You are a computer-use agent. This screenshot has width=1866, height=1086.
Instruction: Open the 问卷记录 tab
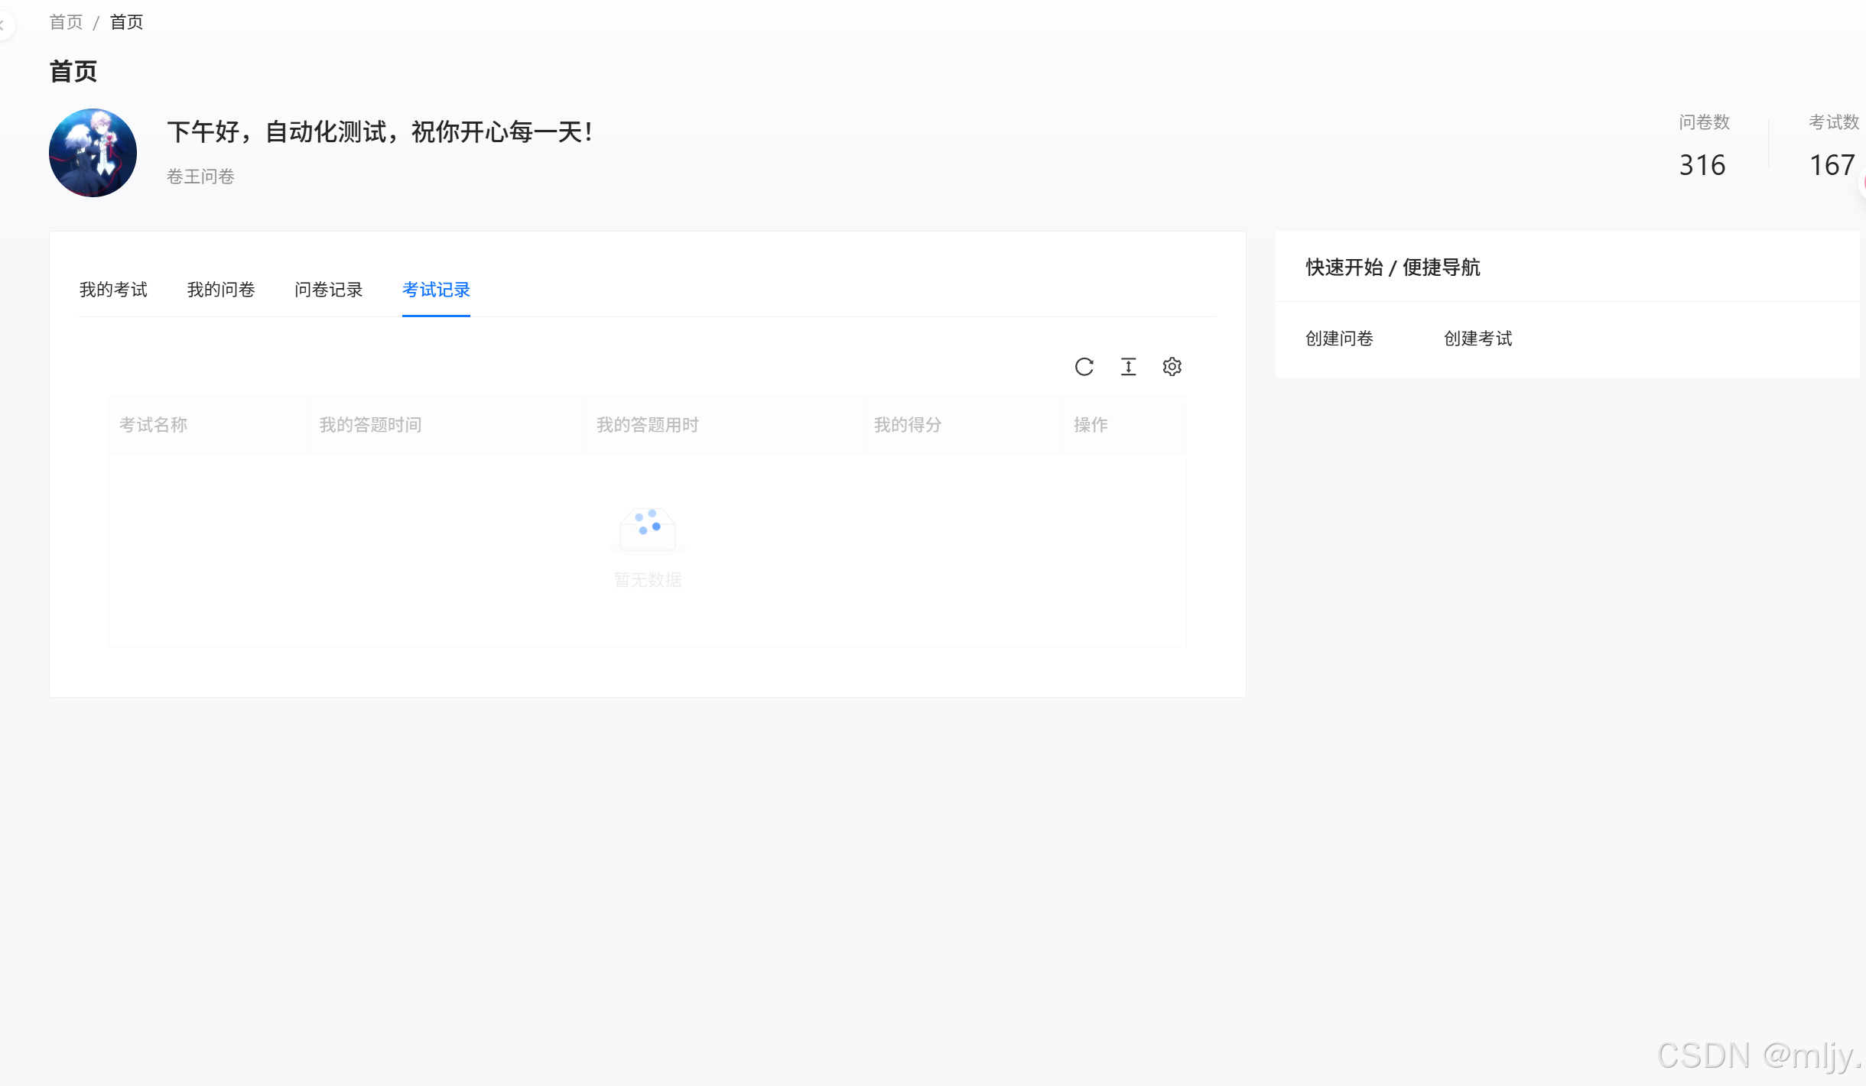point(329,290)
